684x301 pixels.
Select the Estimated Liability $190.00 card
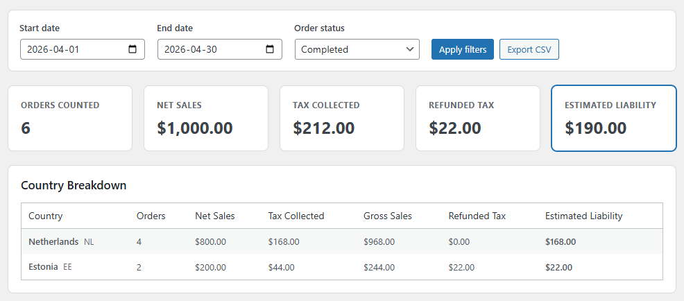(x=614, y=118)
